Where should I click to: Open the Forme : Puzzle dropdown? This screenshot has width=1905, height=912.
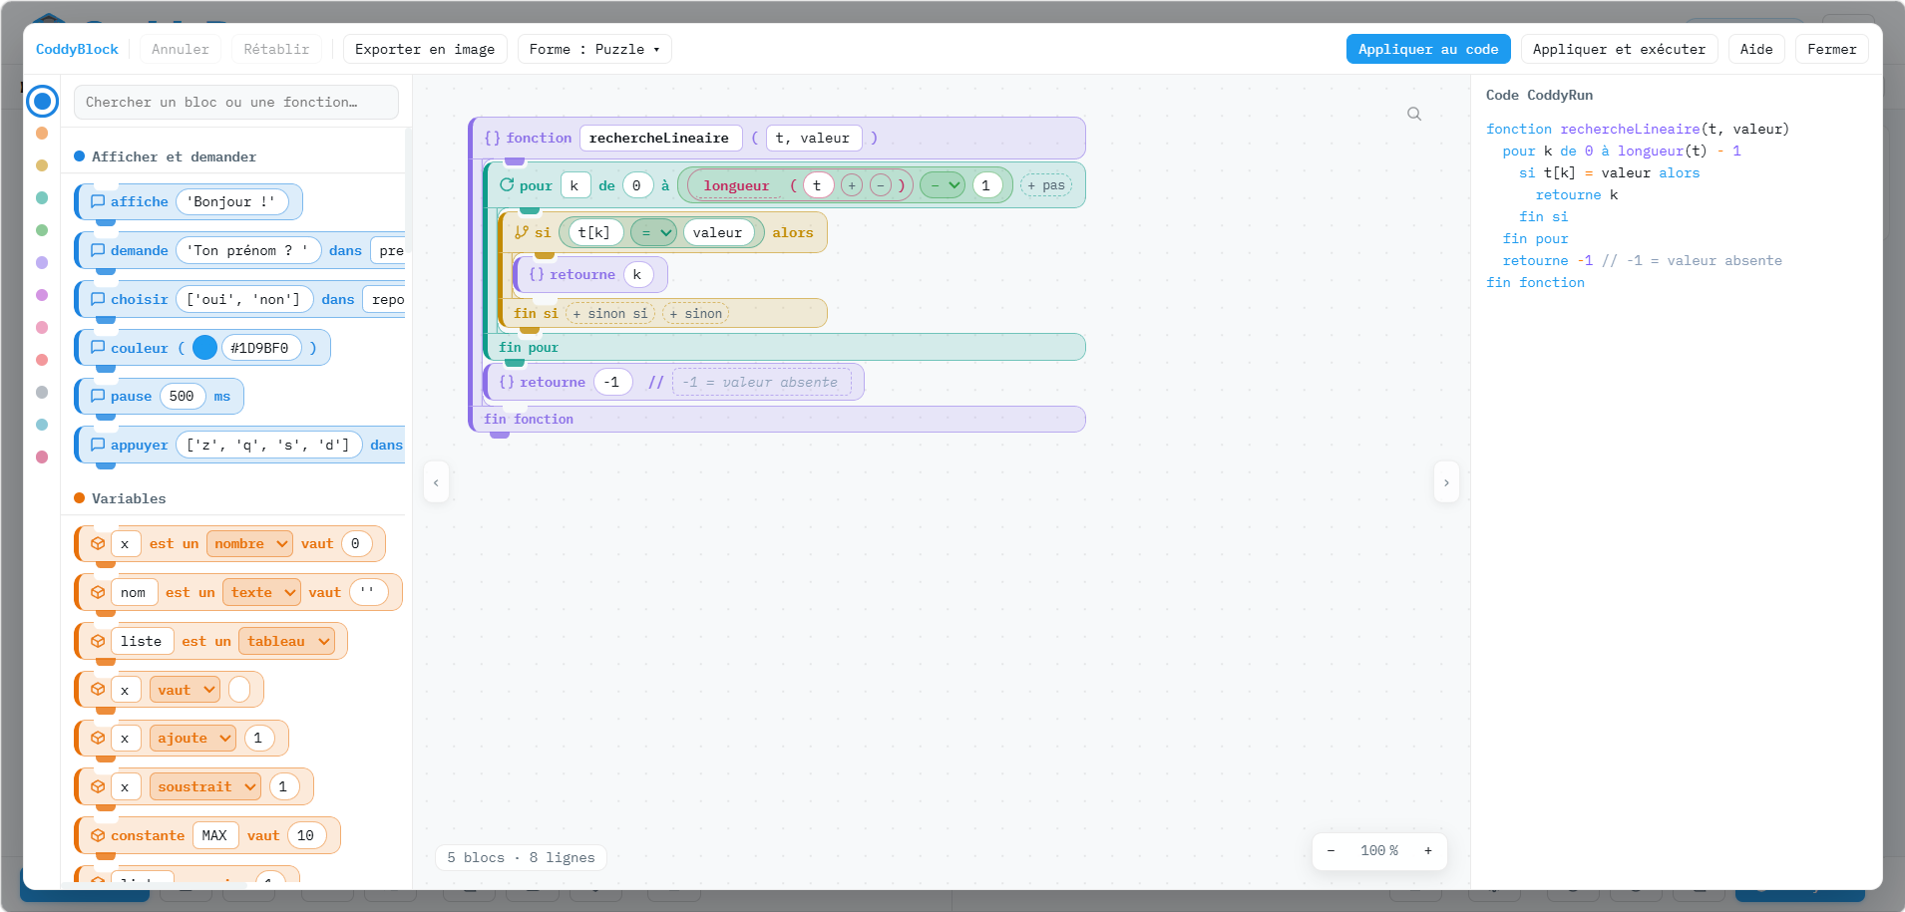coord(594,49)
